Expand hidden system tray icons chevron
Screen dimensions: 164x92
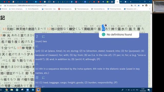(126, 90)
